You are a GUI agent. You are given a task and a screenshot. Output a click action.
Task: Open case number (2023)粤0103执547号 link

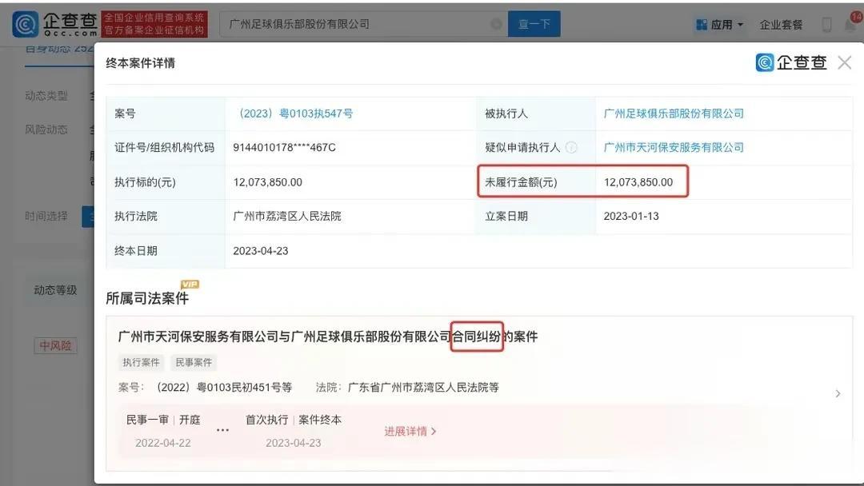click(293, 114)
